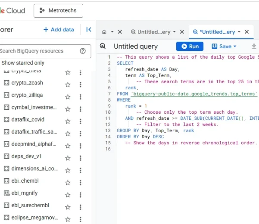Click the bigquery-public-data.google_trends.top_terms table link

[194, 94]
